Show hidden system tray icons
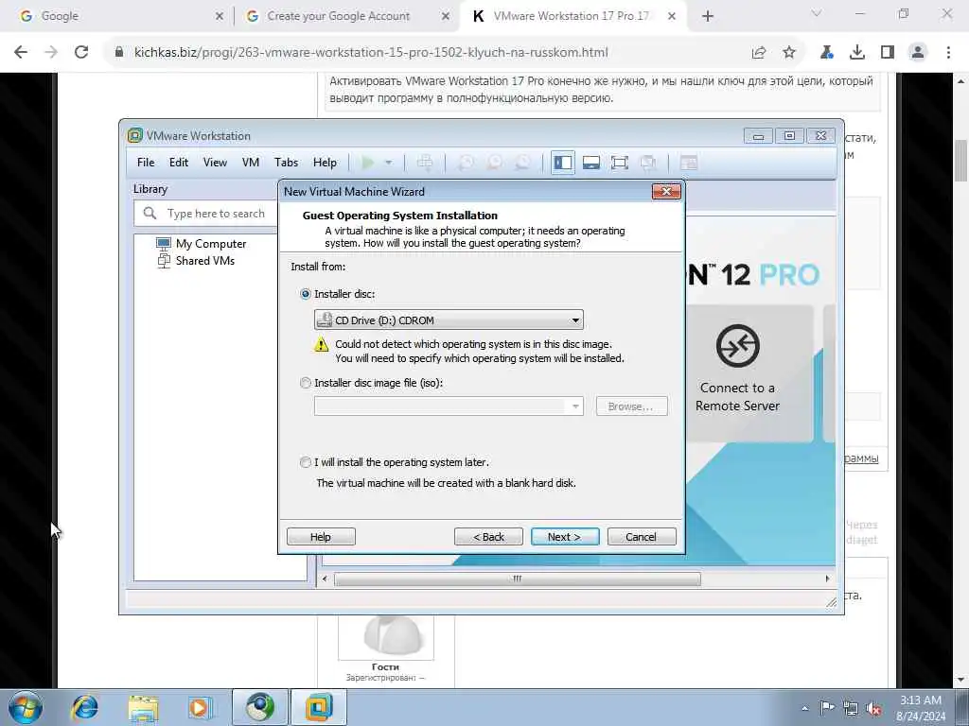This screenshot has height=726, width=969. point(804,708)
